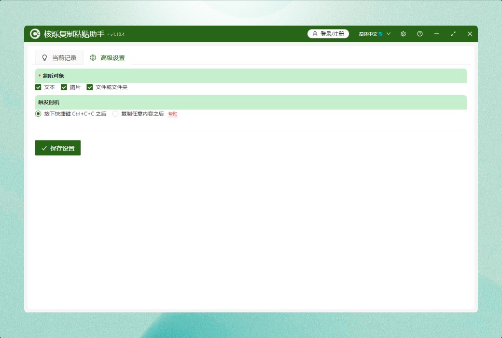Open settings via the title bar gear icon
This screenshot has width=502, height=338.
click(x=403, y=34)
